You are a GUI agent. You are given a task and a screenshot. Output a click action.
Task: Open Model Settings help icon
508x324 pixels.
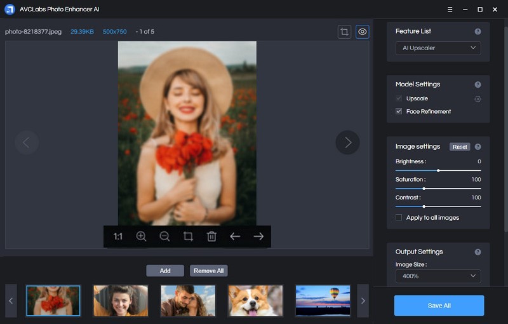tap(478, 84)
